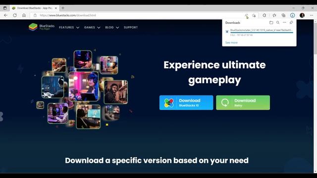Viewport: 317px width, 178px height.
Task: Open the read aloud option
Action: tap(246, 15)
